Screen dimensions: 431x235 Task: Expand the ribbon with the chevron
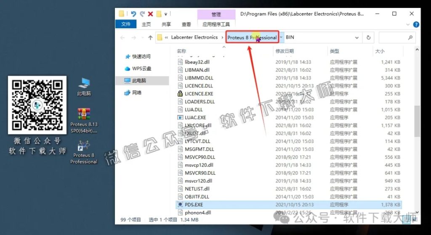408,24
